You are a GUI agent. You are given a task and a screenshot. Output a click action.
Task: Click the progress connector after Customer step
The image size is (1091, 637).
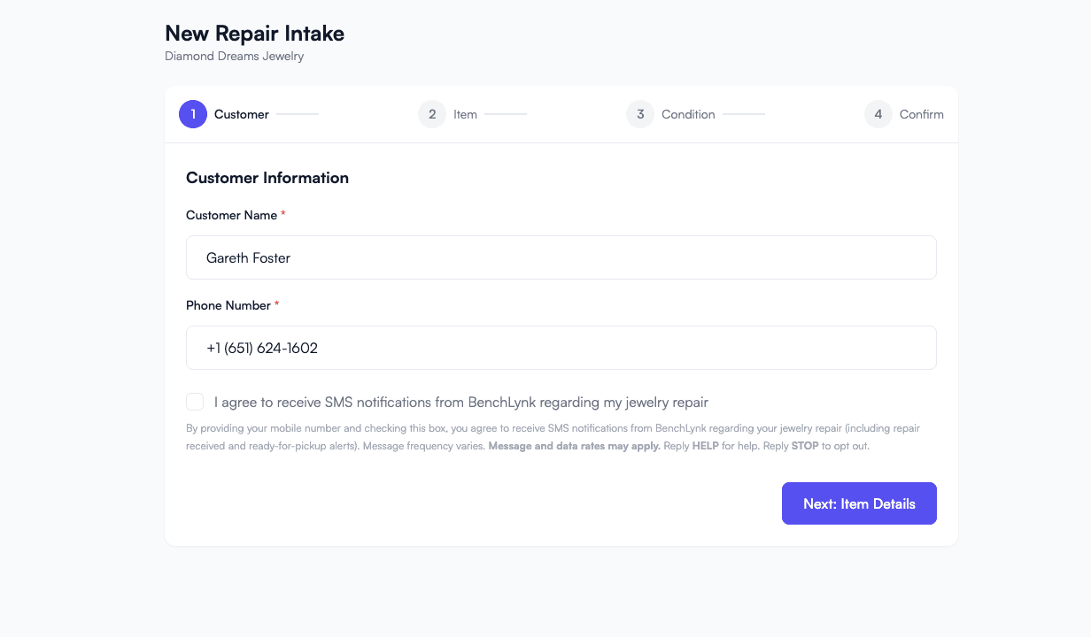pyautogui.click(x=296, y=114)
